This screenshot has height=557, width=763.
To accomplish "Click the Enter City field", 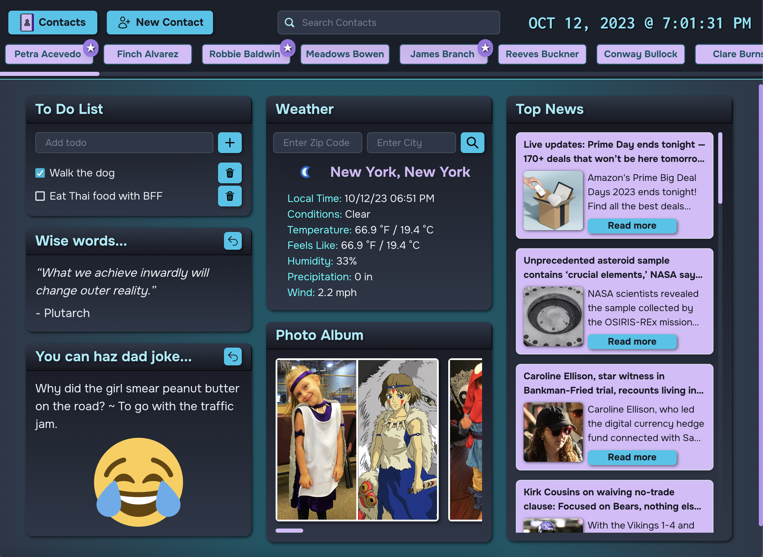I will 411,143.
